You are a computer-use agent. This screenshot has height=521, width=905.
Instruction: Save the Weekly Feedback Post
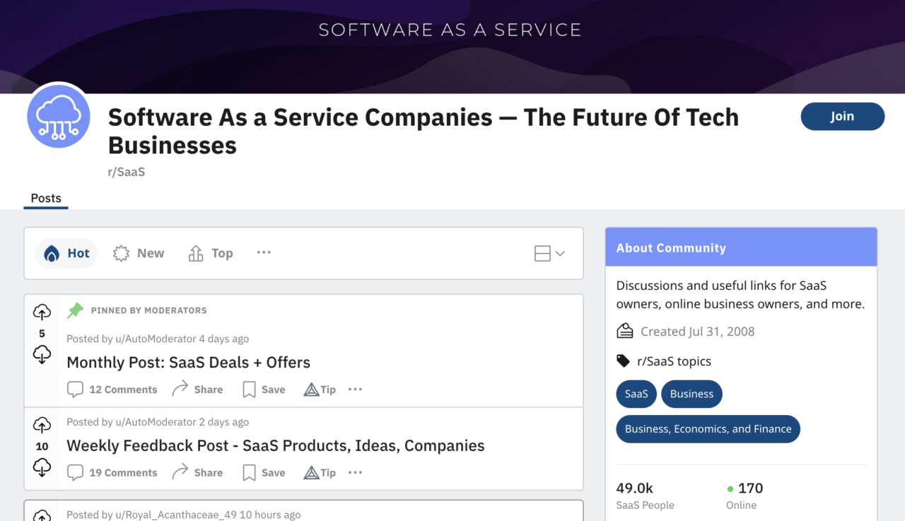[264, 473]
